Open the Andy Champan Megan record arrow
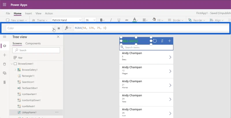Image resolution: width=231 pixels, height=118 pixels. pos(170,71)
